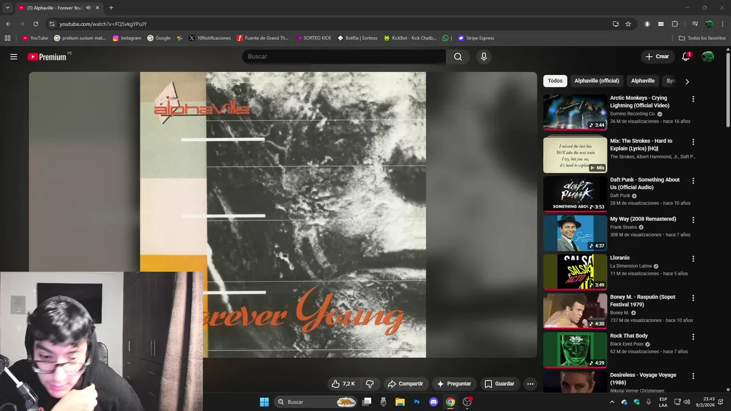The width and height of the screenshot is (731, 411).
Task: Open Chrome extensions puzzle icon
Action: pos(674,24)
